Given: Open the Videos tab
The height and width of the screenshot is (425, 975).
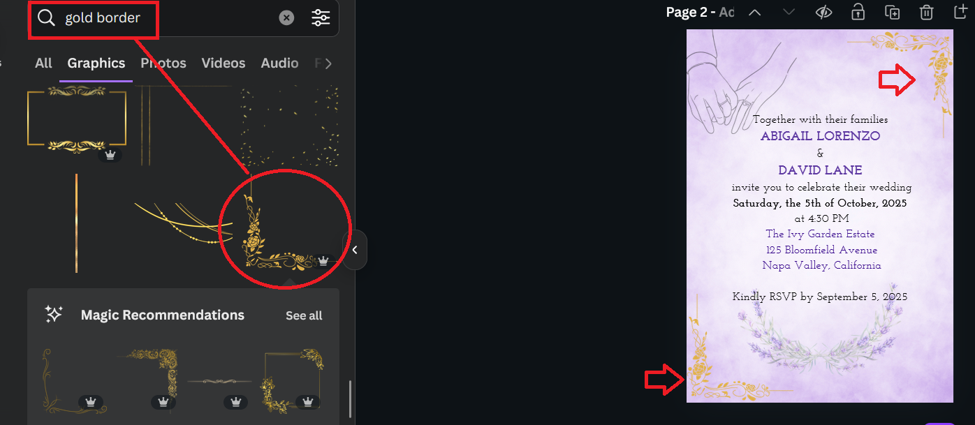Looking at the screenshot, I should tap(223, 64).
